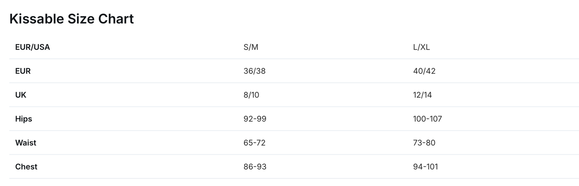Select the EUR/USA header cell
The width and height of the screenshot is (579, 186).
[32, 47]
